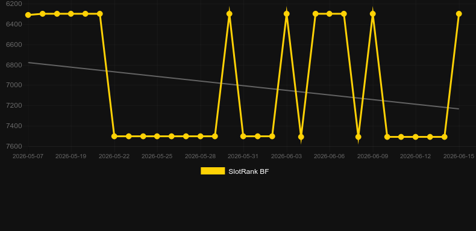The height and width of the screenshot is (231, 476).
Task: Click the 2026-05-19 x-axis label
Action: click(x=70, y=156)
